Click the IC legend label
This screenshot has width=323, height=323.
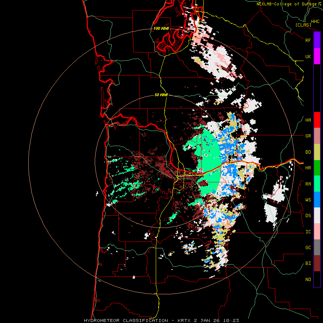[308, 232]
